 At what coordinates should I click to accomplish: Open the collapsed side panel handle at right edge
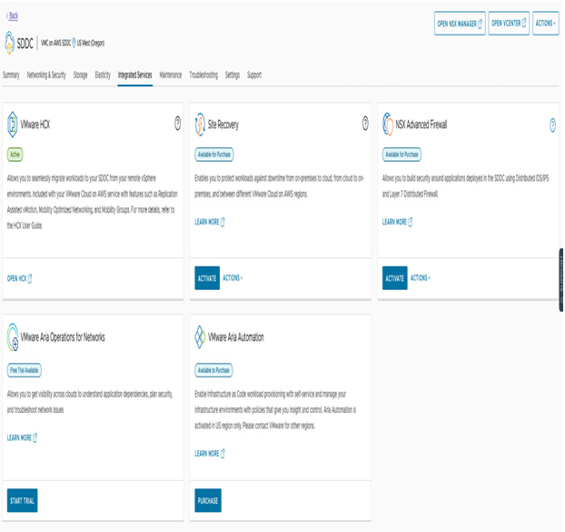[561, 280]
